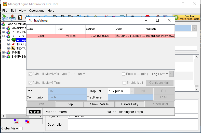The height and width of the screenshot is (133, 201).
Task: Click the Unload MIB module toolbar icon
Action: coord(12,17)
